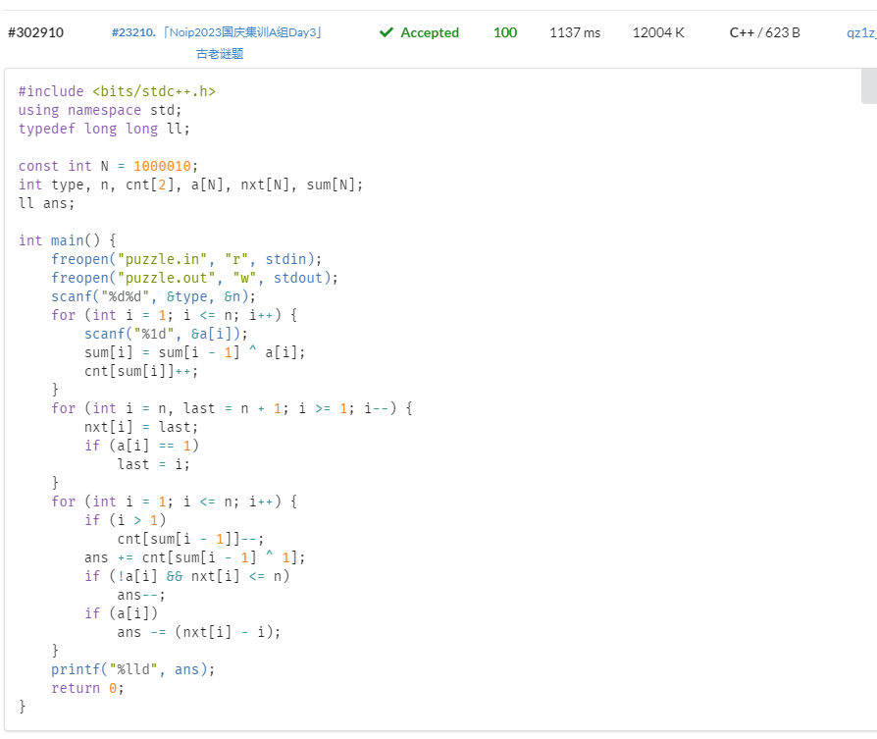Image resolution: width=877 pixels, height=739 pixels.
Task: Click the printf("%lld", ans) line
Action: (x=132, y=669)
